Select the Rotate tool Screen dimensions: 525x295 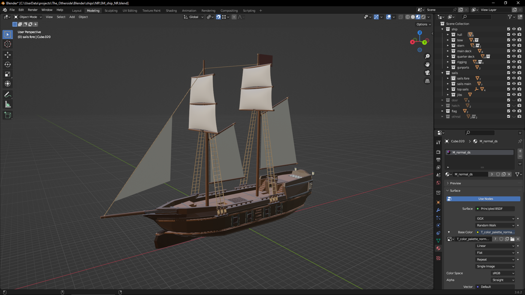pos(7,65)
